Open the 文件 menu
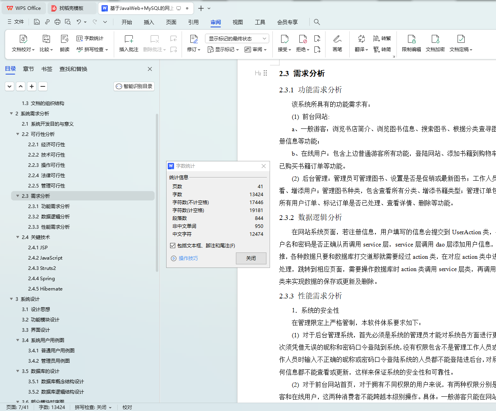 coord(16,22)
